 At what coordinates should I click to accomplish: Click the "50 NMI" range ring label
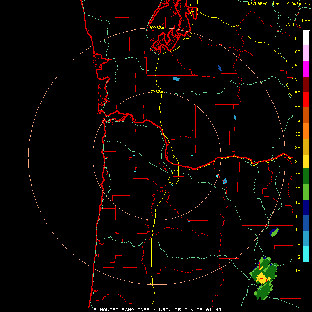coord(157,92)
